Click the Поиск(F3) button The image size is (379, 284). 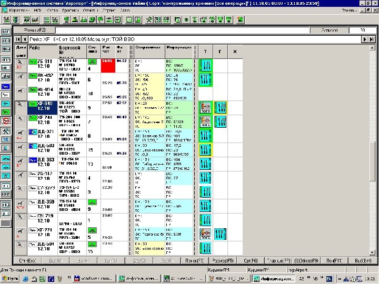coord(195,261)
